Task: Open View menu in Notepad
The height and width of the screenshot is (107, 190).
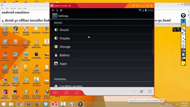Action: 19,8
